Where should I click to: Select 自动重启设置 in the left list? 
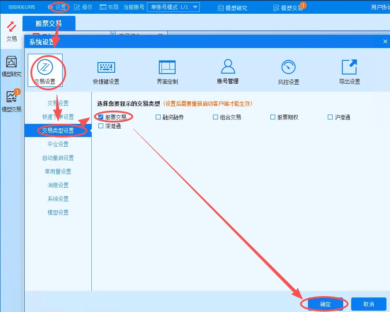[x=58, y=158]
